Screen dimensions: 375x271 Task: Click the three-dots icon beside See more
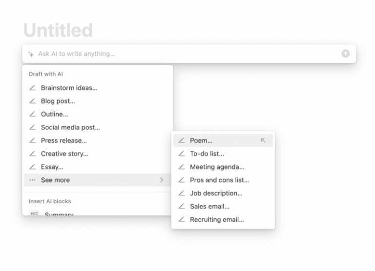point(33,180)
